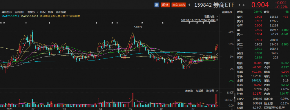Screen dimensions: 290x110
Task: Select the 卖二 0.905 order row
Action: click(263, 30)
